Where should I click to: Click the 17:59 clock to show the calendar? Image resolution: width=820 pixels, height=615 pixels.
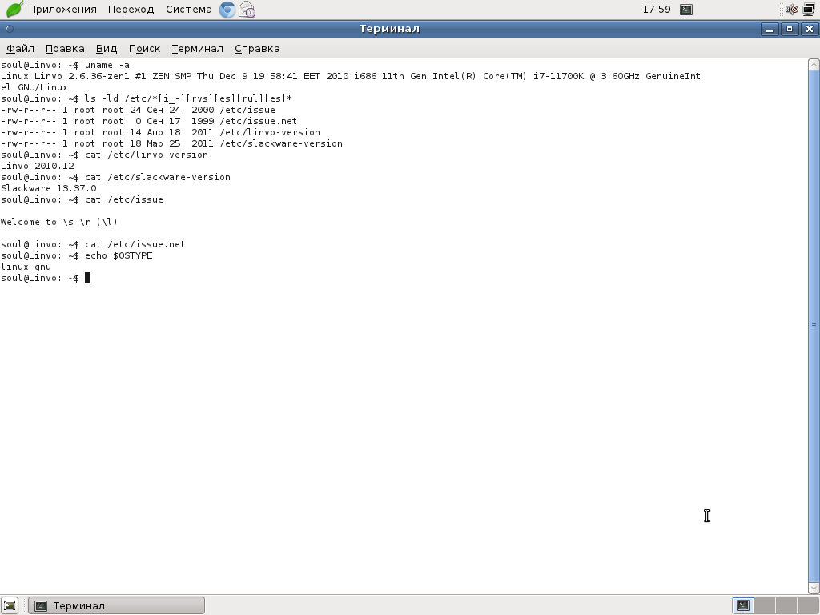click(657, 10)
